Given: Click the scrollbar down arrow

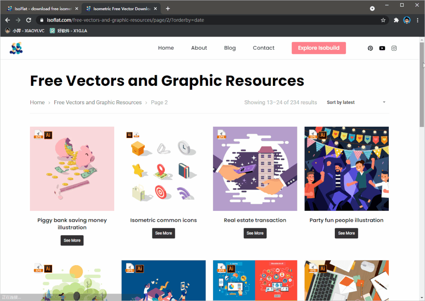Looking at the screenshot, I should point(422,298).
